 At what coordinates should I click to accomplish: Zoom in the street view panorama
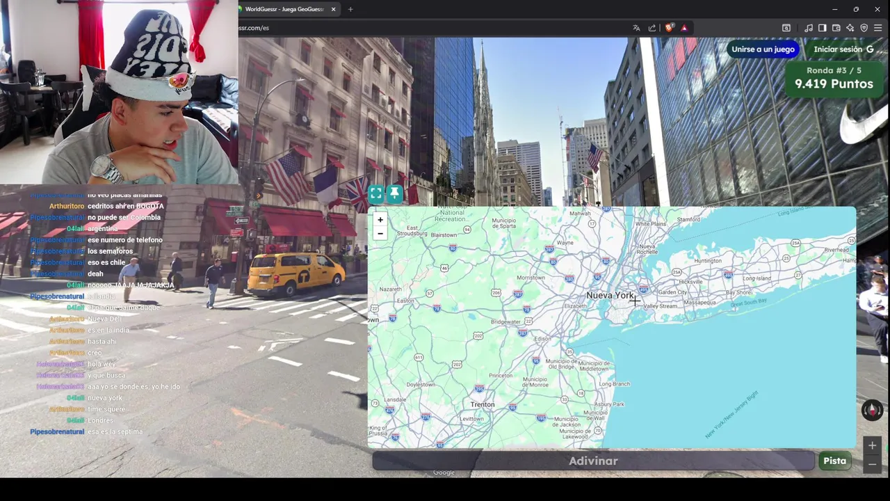872,445
